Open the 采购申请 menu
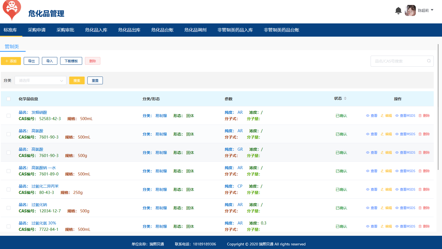This screenshot has height=249, width=442. [37, 30]
